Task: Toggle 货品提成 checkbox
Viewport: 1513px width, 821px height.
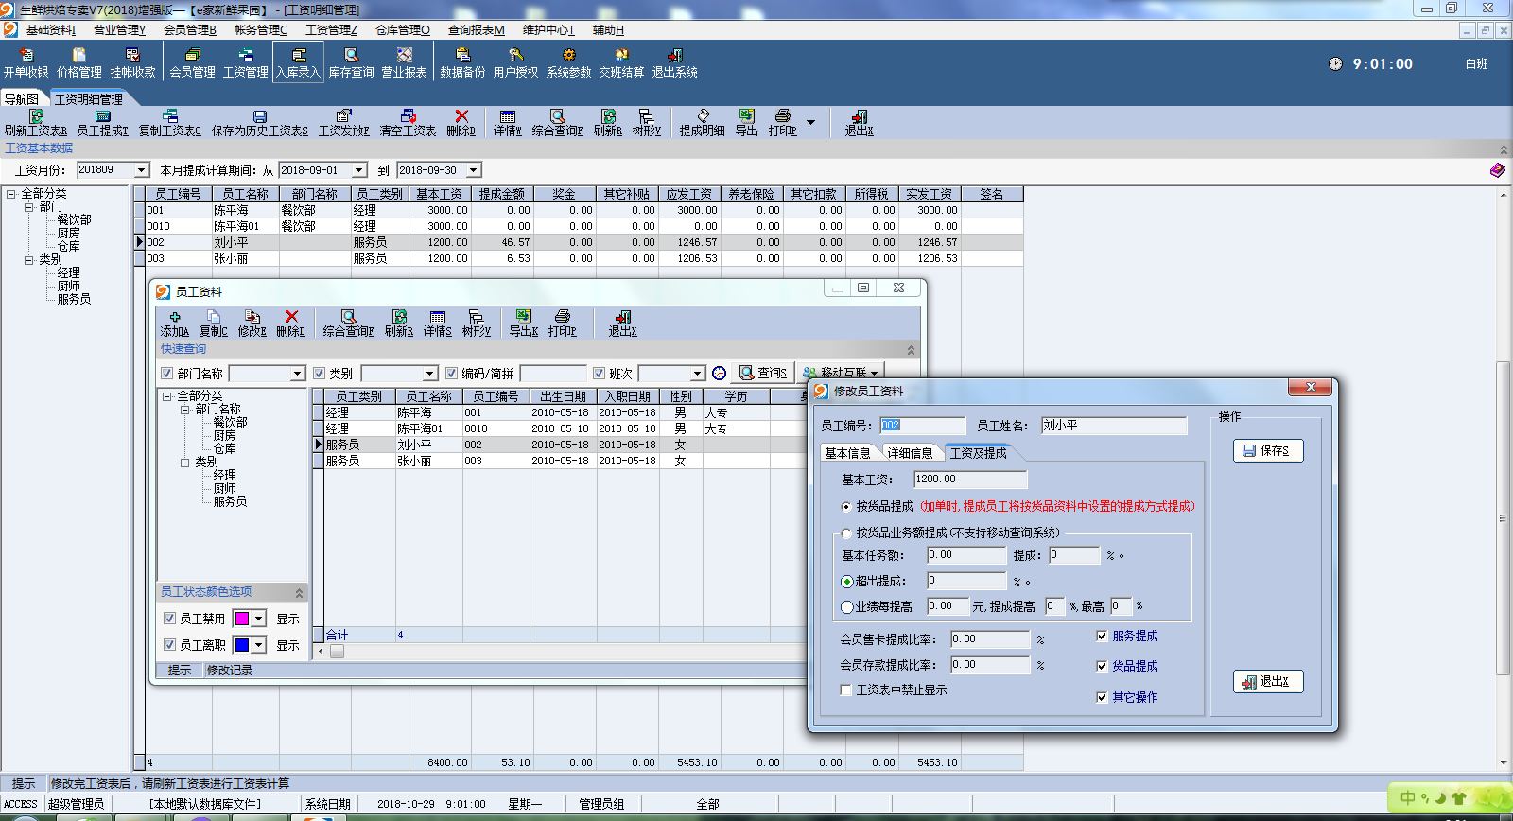Action: coord(1102,667)
